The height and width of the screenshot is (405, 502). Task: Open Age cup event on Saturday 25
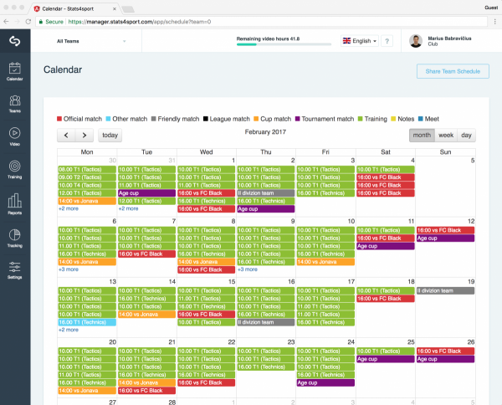coord(386,359)
